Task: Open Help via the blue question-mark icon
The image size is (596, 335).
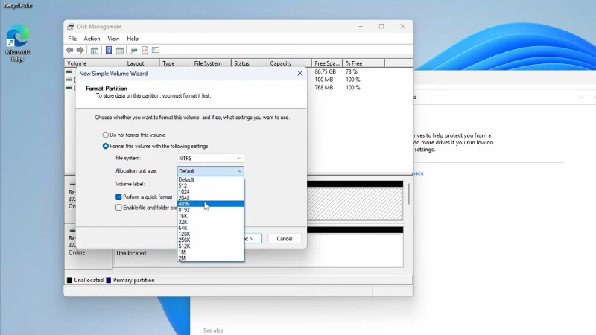Action: [109, 51]
